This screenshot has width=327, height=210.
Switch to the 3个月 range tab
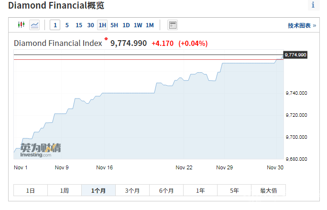coord(132,190)
